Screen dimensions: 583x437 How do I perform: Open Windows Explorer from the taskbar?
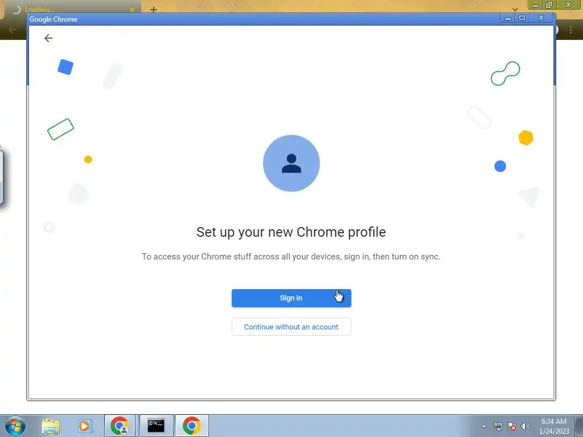51,426
